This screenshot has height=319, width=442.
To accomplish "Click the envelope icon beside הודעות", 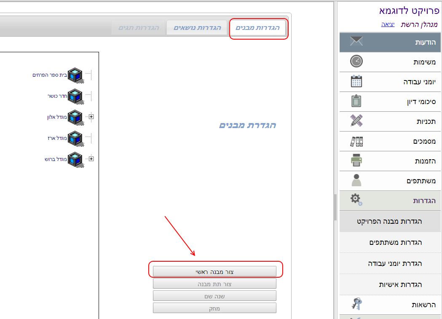I will tap(356, 42).
